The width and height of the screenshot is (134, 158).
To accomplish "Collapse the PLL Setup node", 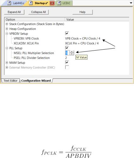I will 7,48.
